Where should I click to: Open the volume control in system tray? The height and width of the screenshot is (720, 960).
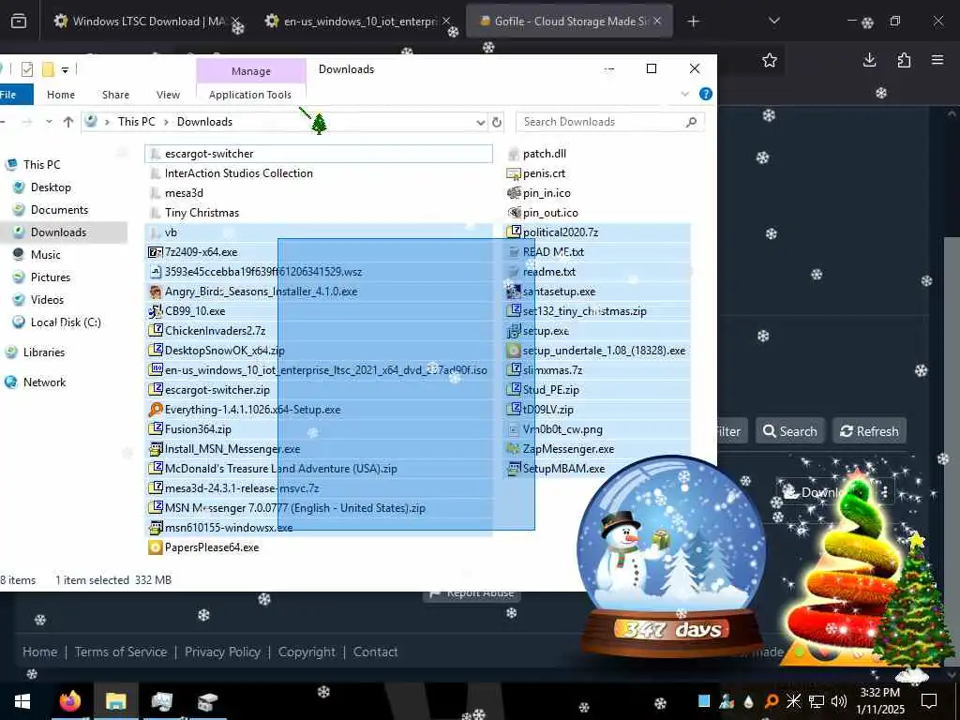pyautogui.click(x=839, y=701)
